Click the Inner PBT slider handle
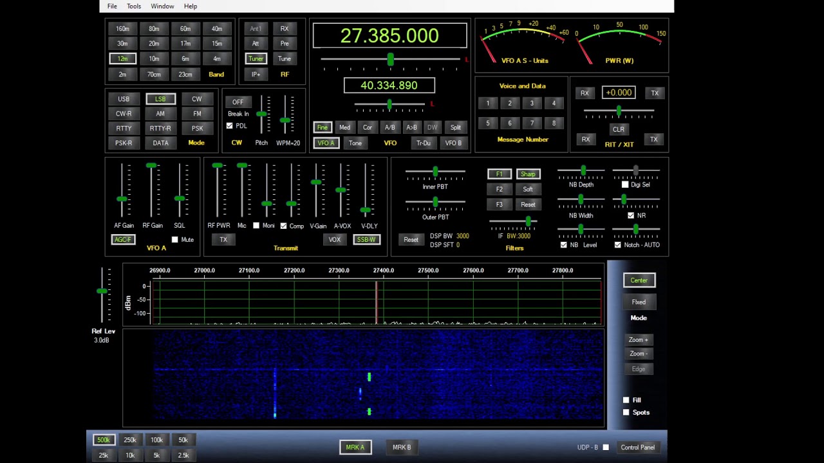824x463 pixels. (x=436, y=172)
